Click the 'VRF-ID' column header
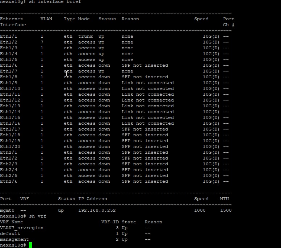 (x=110, y=222)
